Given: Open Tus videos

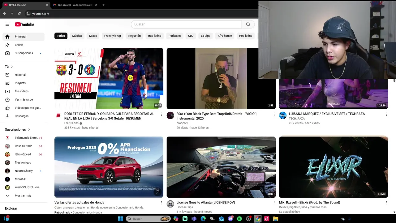Looking at the screenshot, I should (24, 91).
